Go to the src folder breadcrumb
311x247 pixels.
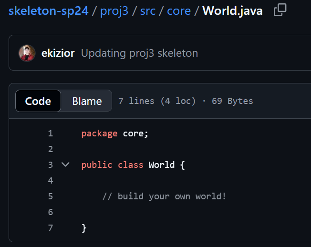click(147, 11)
